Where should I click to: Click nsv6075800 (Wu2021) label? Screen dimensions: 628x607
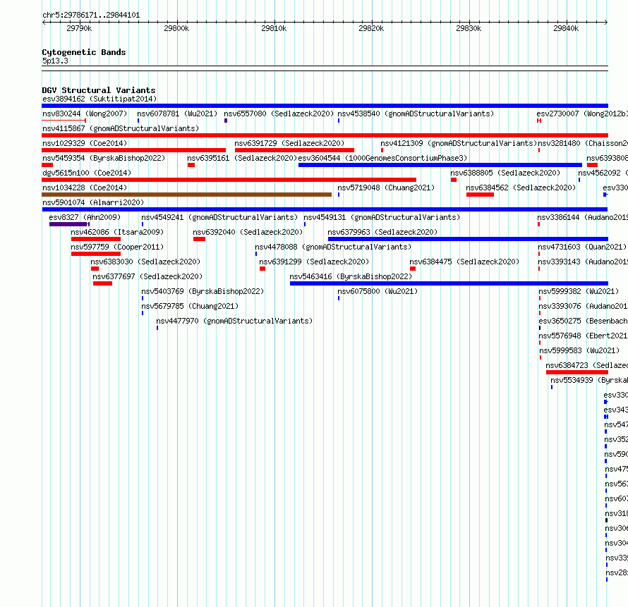click(x=378, y=291)
